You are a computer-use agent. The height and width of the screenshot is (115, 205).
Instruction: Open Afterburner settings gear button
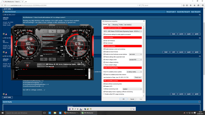44,59
